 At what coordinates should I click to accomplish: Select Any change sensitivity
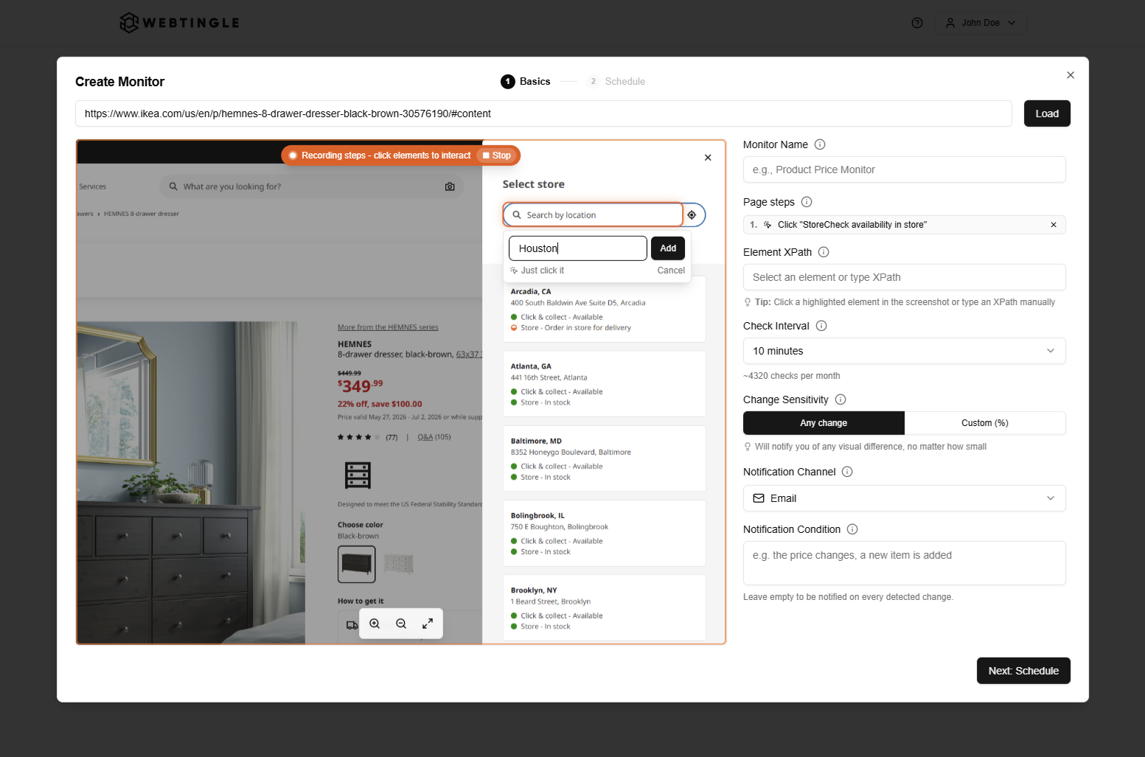point(824,423)
